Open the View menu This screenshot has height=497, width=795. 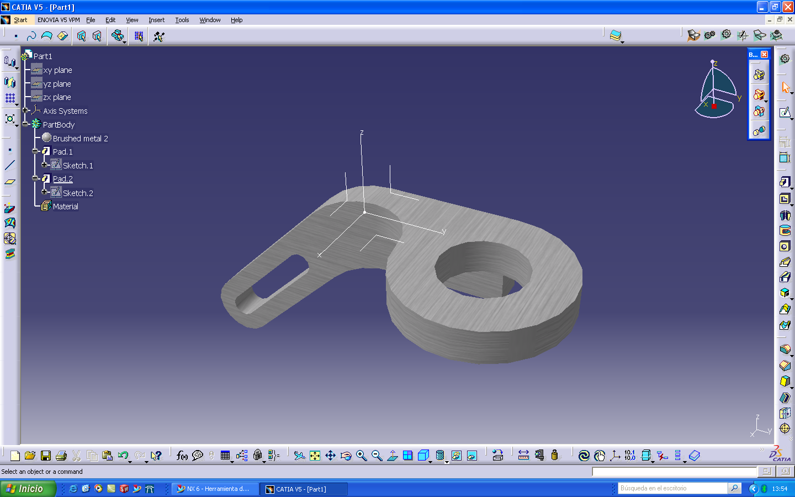pyautogui.click(x=132, y=20)
